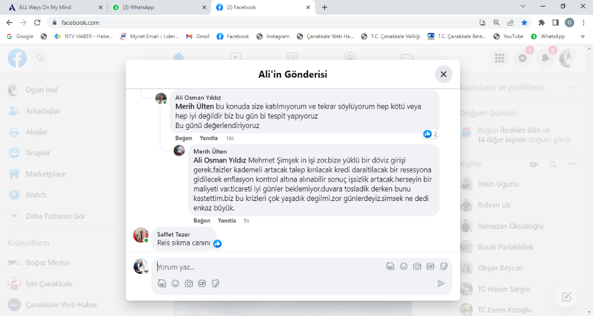Open Facebook notifications bell
Image resolution: width=593 pixels, height=316 pixels.
[546, 58]
